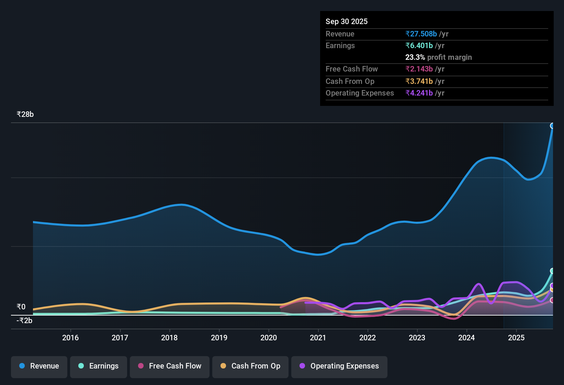Open the Cash From Op legend item
The image size is (564, 385).
250,367
